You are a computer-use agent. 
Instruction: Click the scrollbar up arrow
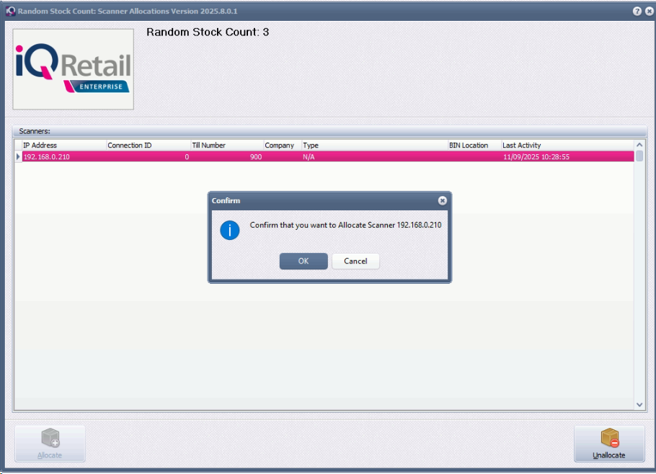pyautogui.click(x=639, y=145)
